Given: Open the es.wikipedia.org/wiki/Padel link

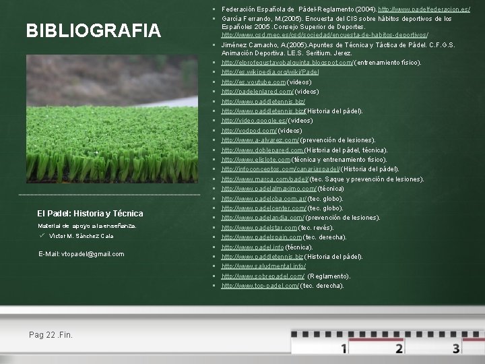Looking at the screenshot, I should (x=270, y=72).
